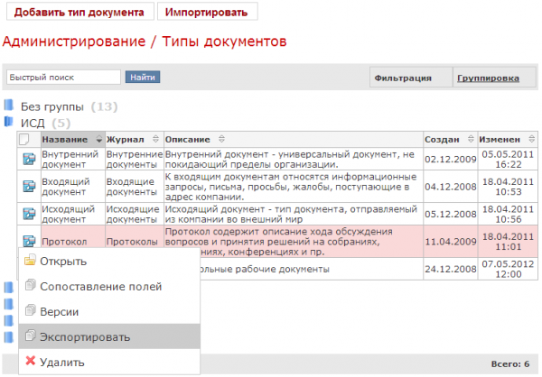Open the Фильтрация panel
This screenshot has width=542, height=377.
[x=411, y=78]
